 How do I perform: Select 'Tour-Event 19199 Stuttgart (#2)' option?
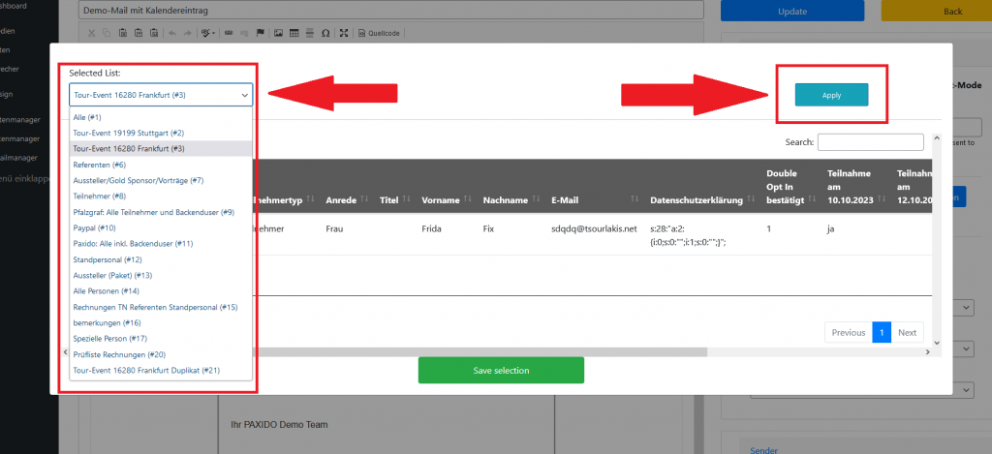pyautogui.click(x=129, y=133)
